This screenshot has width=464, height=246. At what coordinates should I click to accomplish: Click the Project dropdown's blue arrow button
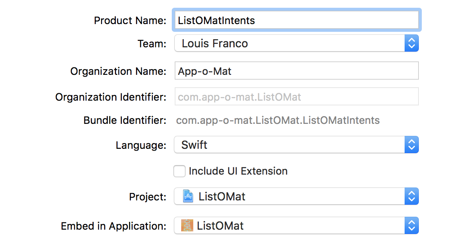(x=411, y=197)
